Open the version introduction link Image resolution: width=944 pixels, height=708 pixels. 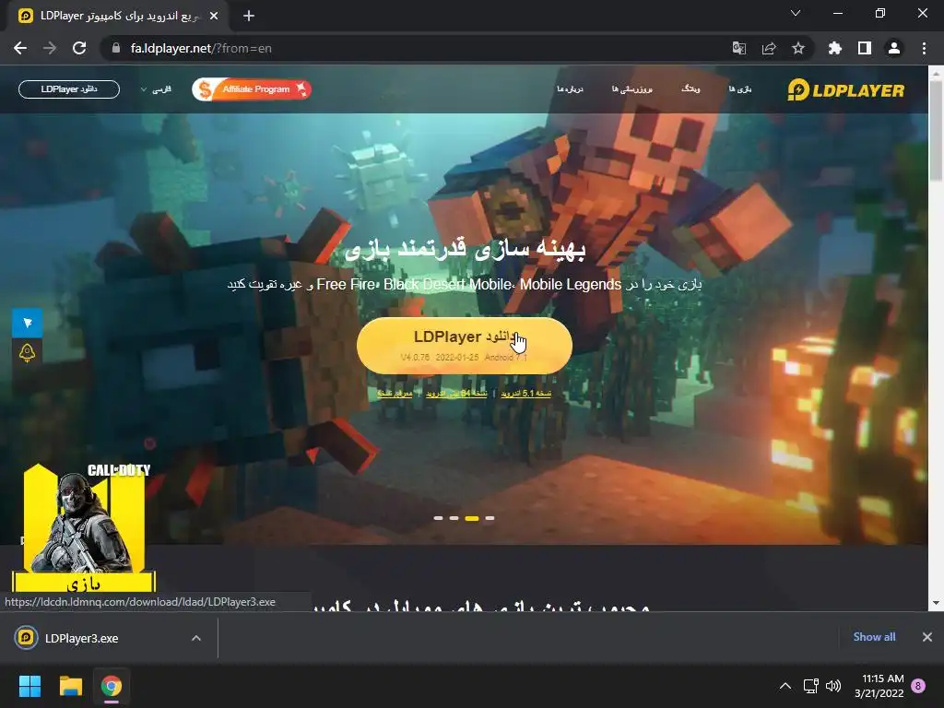[x=395, y=393]
